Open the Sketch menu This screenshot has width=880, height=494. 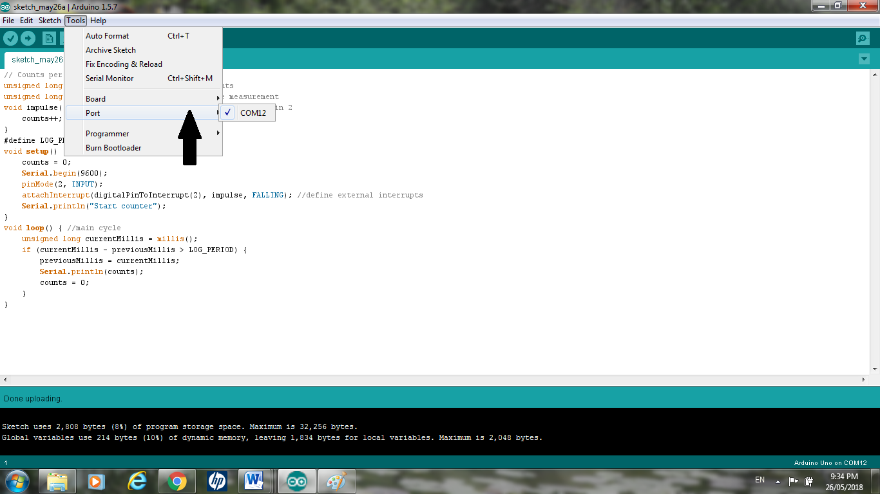tap(50, 21)
